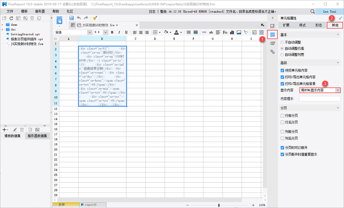
Task: Toggle Italic formatting
Action: point(119,32)
